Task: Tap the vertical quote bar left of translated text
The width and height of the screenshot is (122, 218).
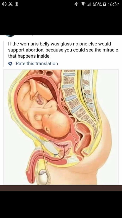Action: point(4,54)
